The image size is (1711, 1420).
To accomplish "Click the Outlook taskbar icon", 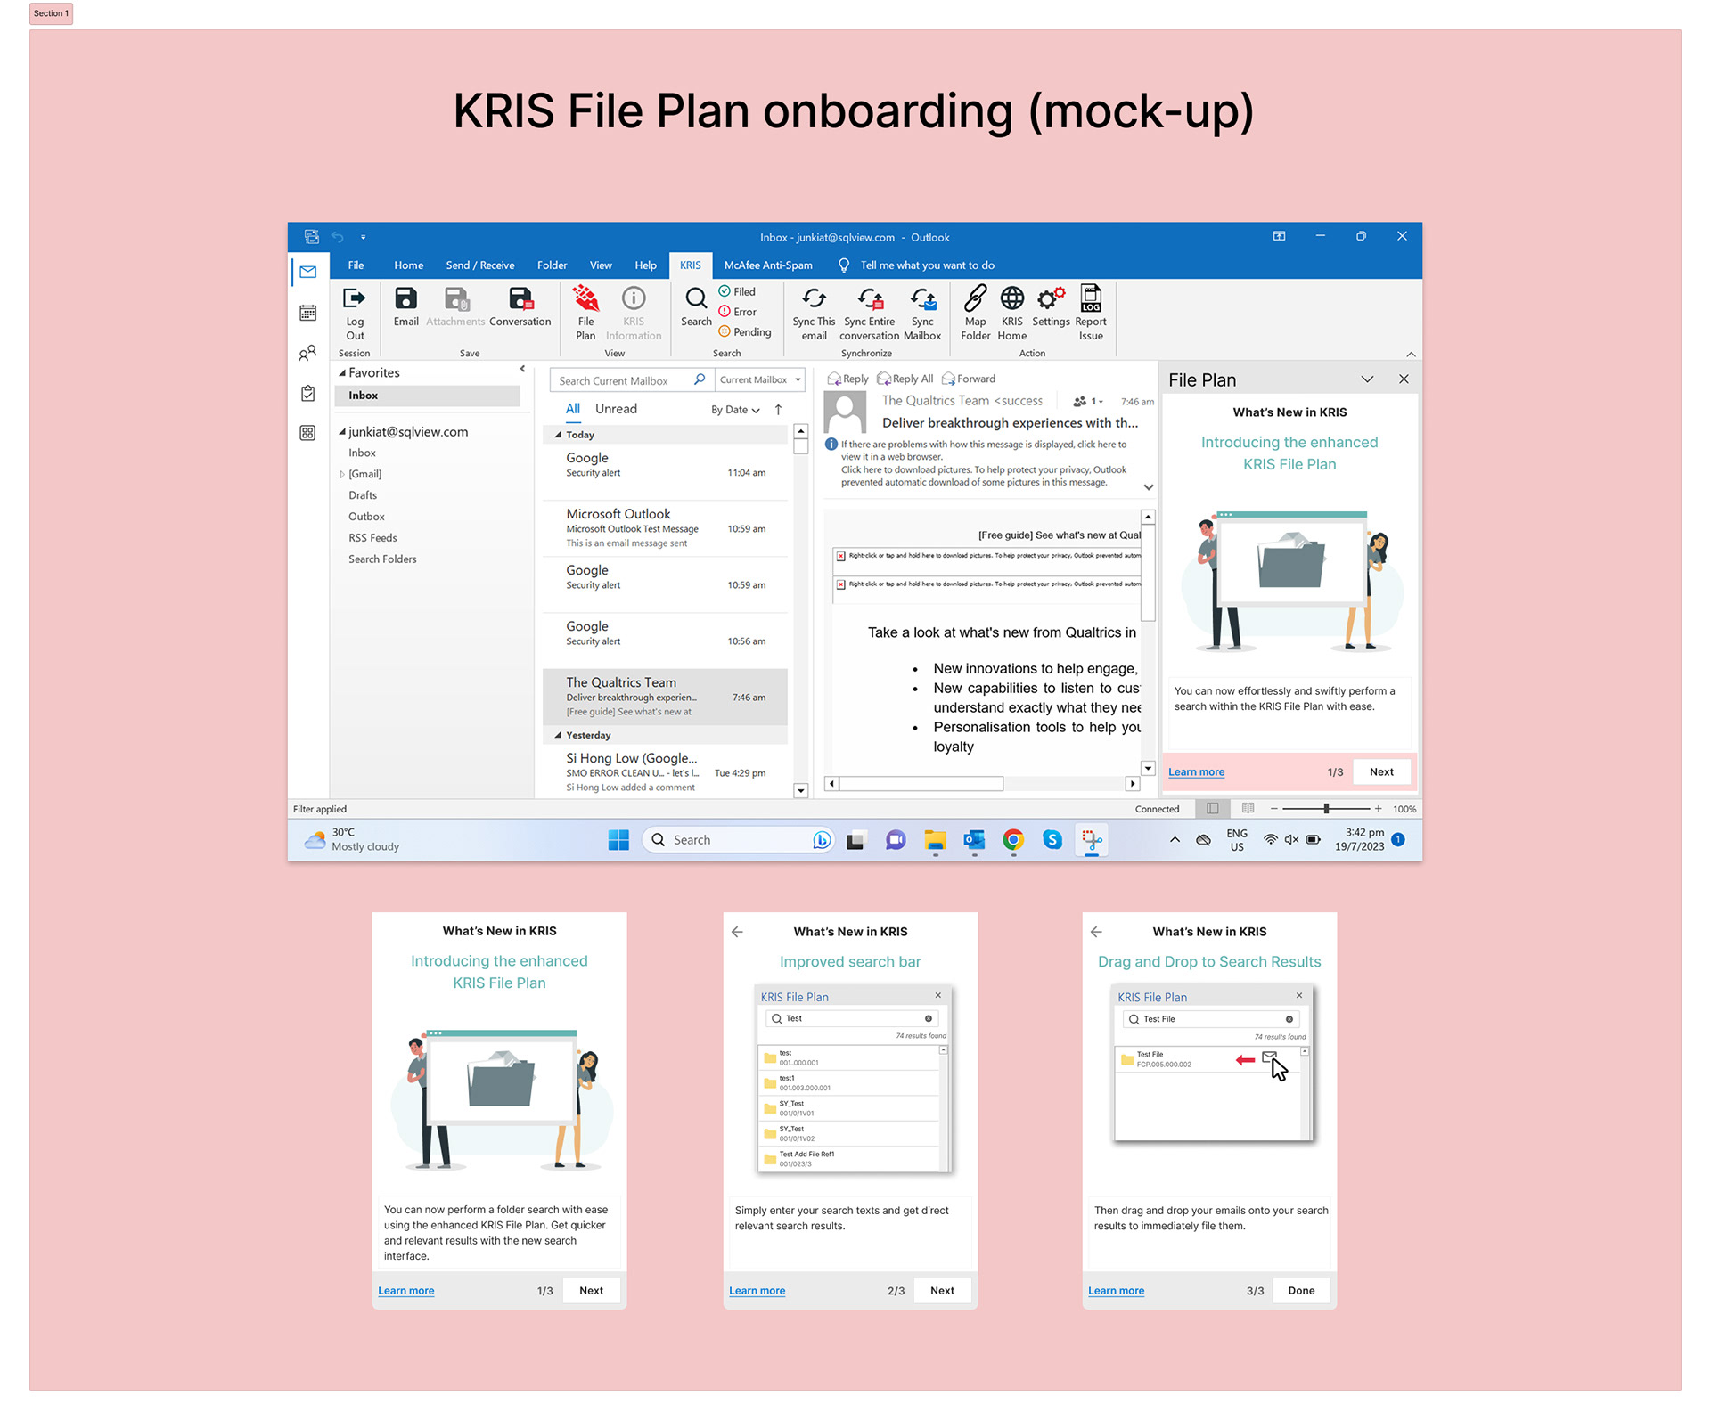I will click(x=974, y=840).
